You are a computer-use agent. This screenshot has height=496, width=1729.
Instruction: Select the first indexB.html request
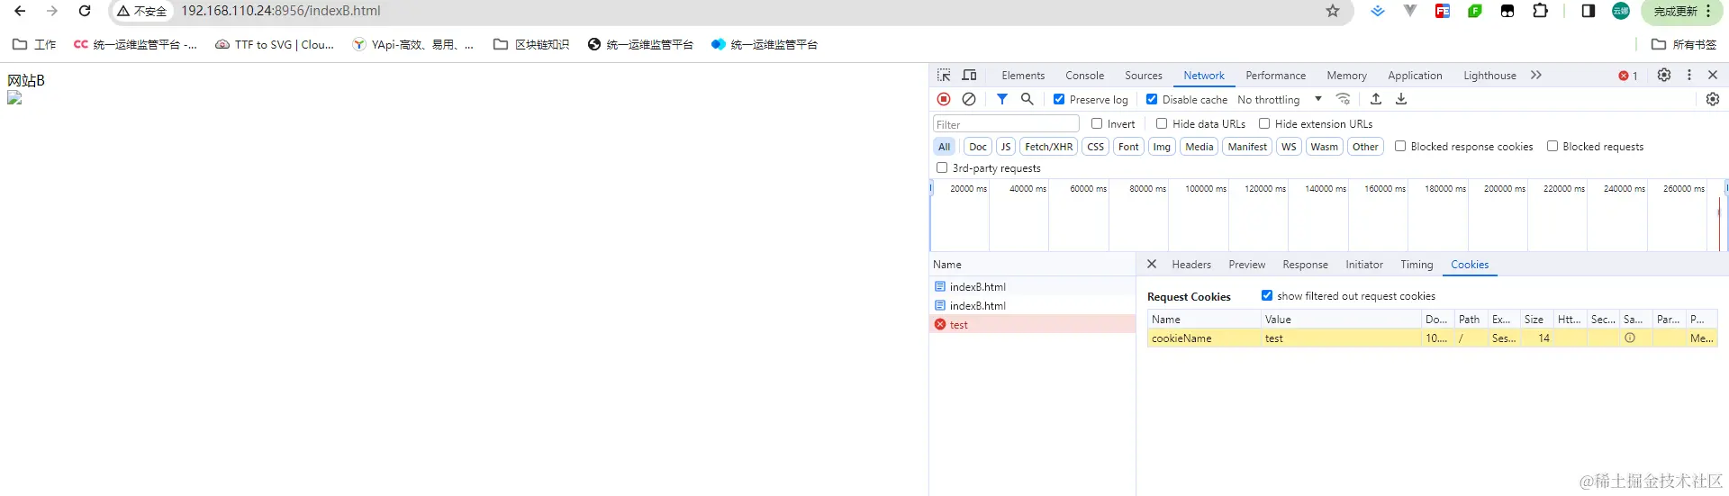click(1033, 286)
